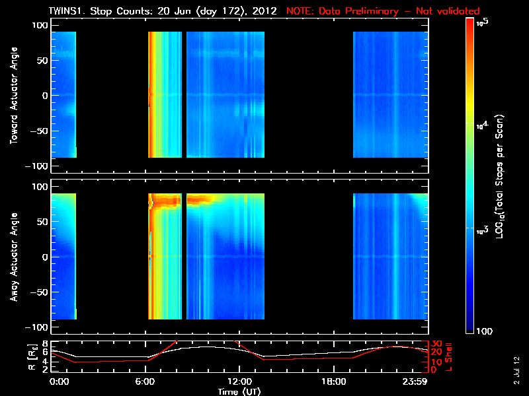Click the 'Toward Actuator Angle' axis label

[x=14, y=96]
